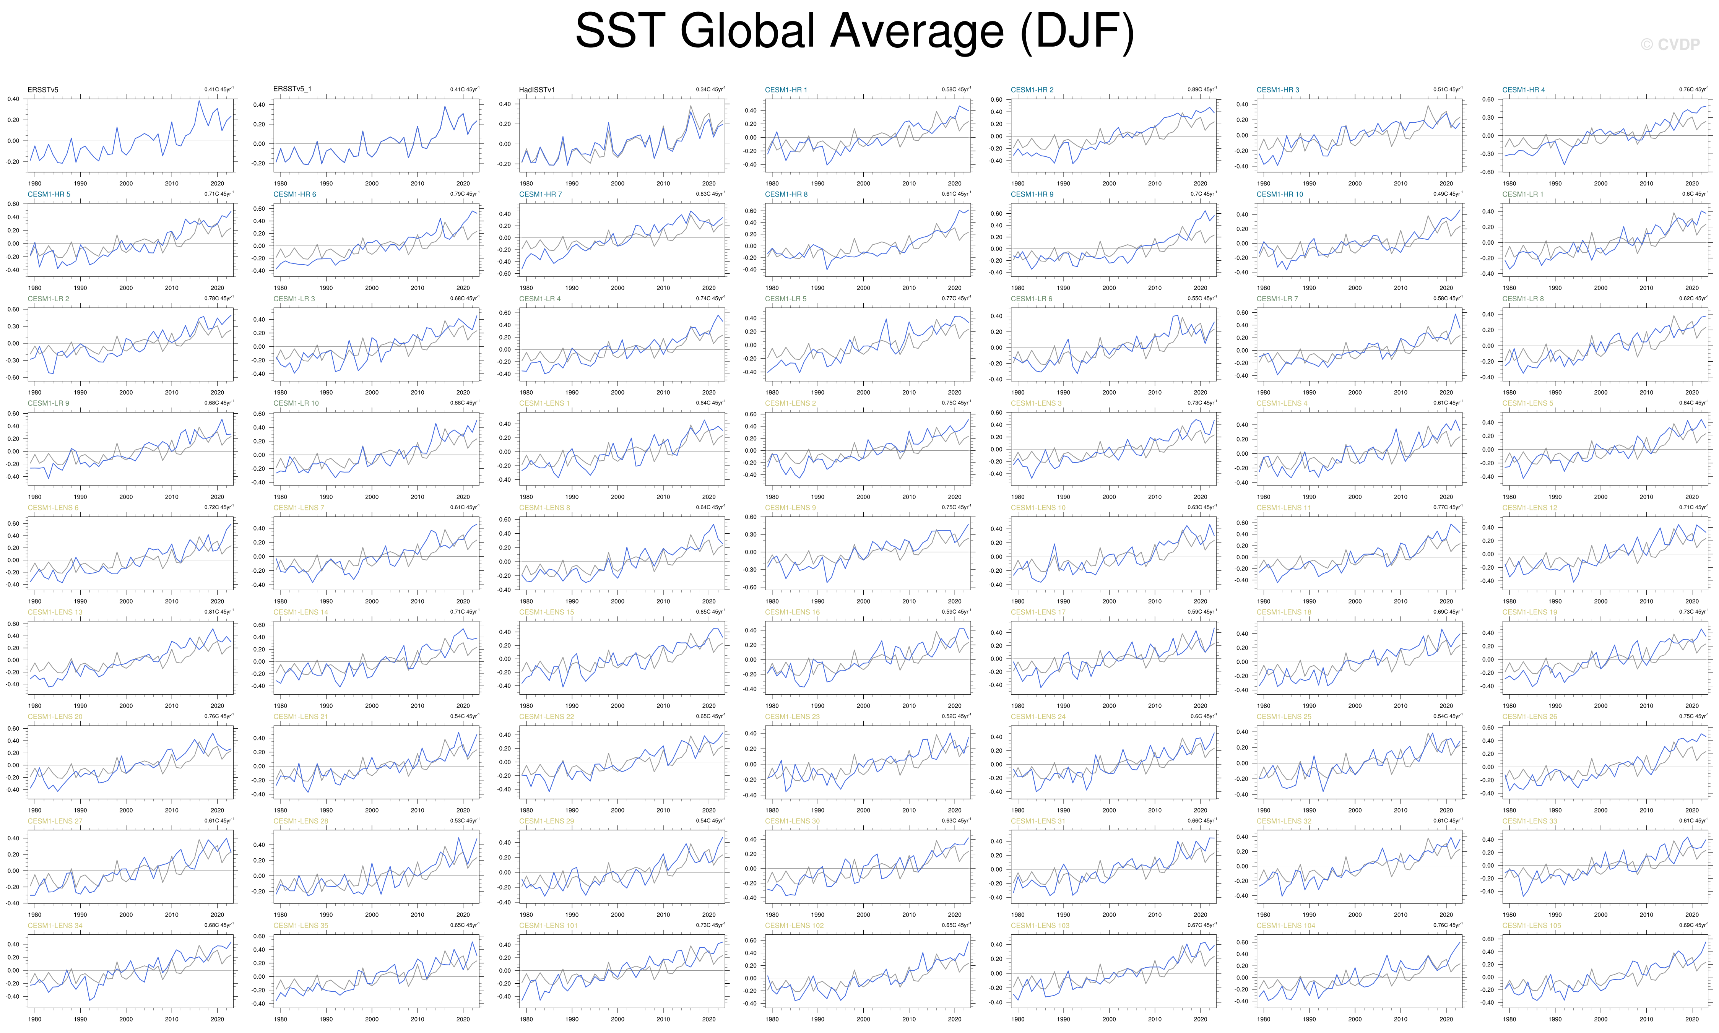Open the CESM1-LR 10 time series panel
This screenshot has width=1719, height=1033.
click(x=377, y=448)
